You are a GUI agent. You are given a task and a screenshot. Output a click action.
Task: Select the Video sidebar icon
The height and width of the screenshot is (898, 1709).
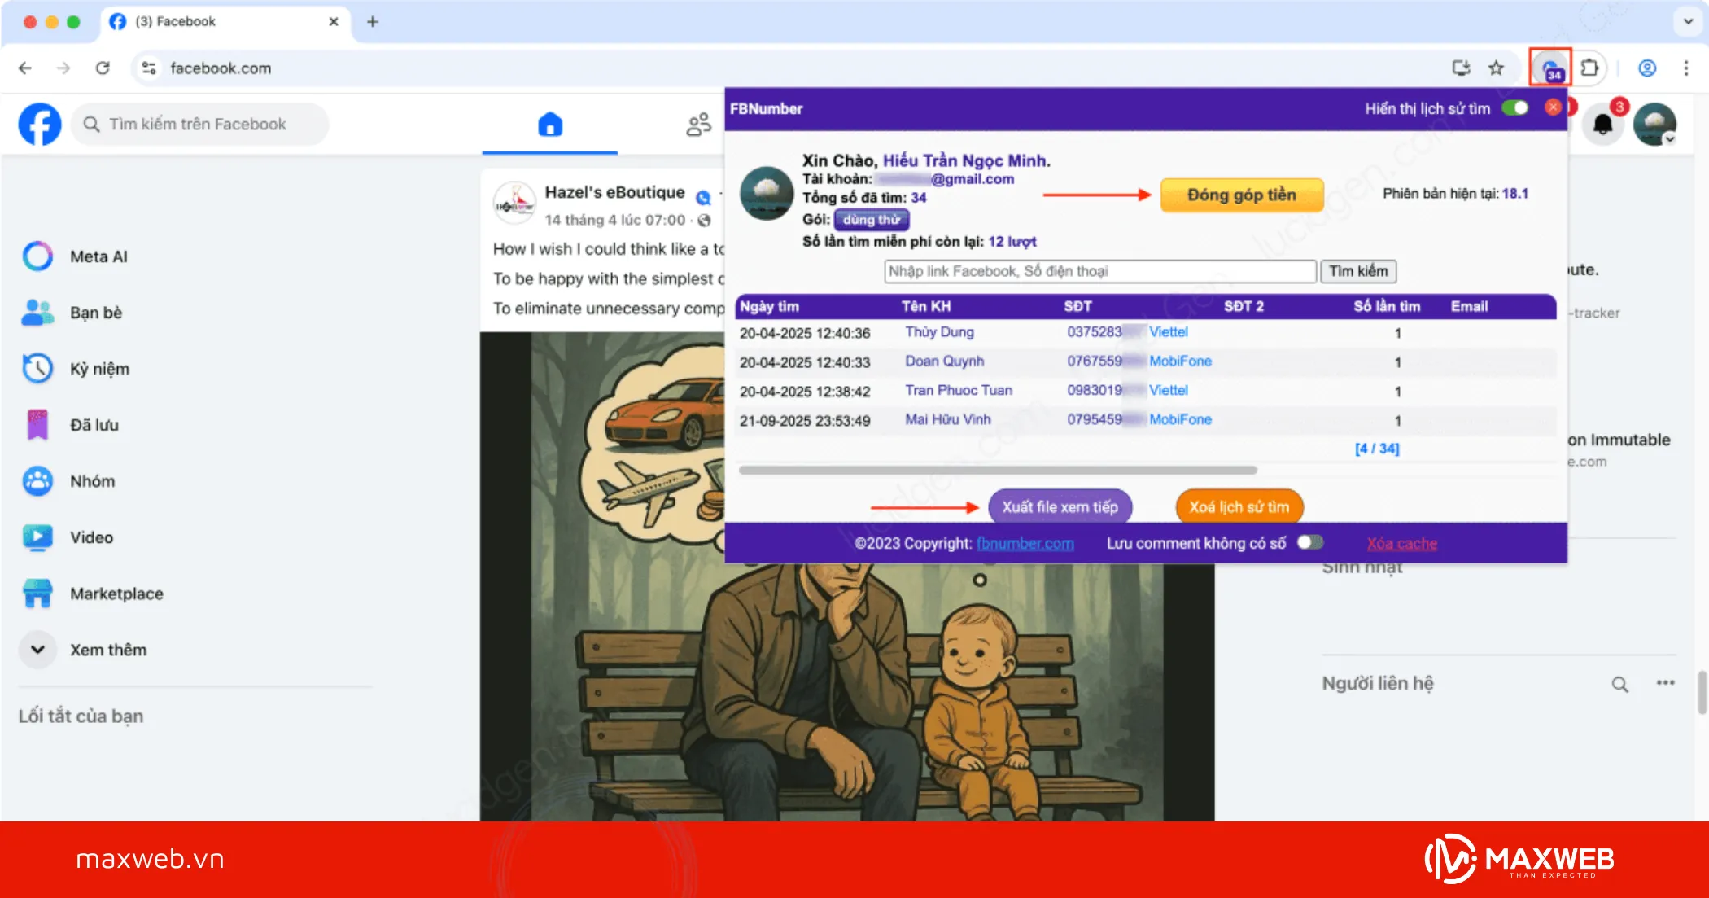click(37, 537)
